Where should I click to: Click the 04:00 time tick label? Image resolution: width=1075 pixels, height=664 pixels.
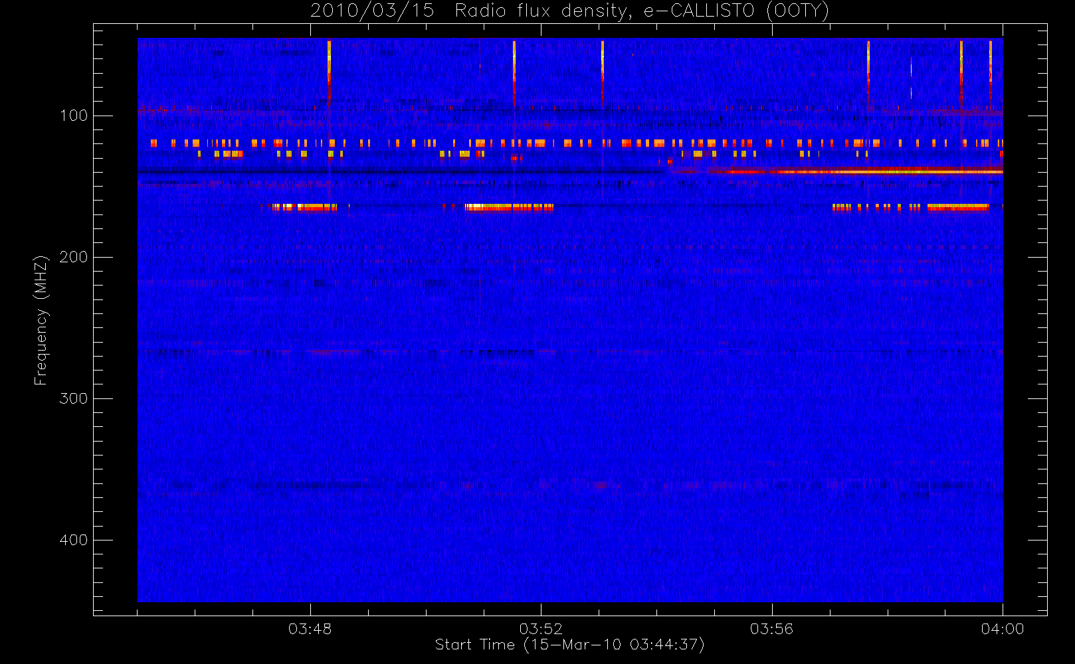click(1003, 629)
